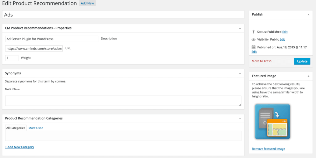Screen dimensions: 316x158
Task: Click the visibility eye icon
Action: click(x=254, y=39)
